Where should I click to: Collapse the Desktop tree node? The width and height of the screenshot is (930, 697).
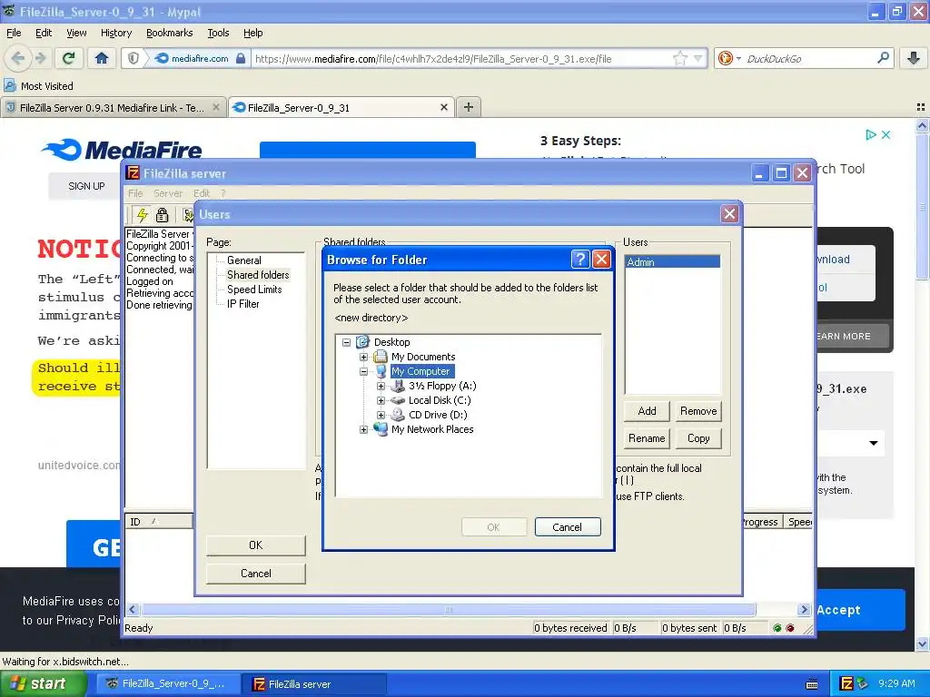pyautogui.click(x=346, y=342)
